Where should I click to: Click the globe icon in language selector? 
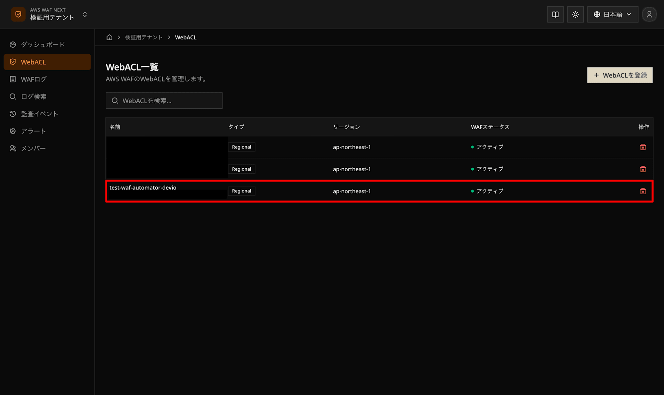point(597,14)
